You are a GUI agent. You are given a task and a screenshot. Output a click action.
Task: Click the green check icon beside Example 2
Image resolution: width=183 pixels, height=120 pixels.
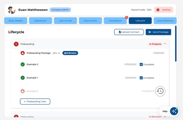pos(23,64)
